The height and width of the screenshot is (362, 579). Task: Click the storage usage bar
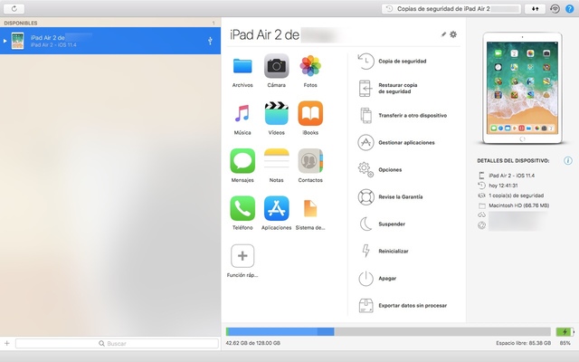pyautogui.click(x=388, y=331)
